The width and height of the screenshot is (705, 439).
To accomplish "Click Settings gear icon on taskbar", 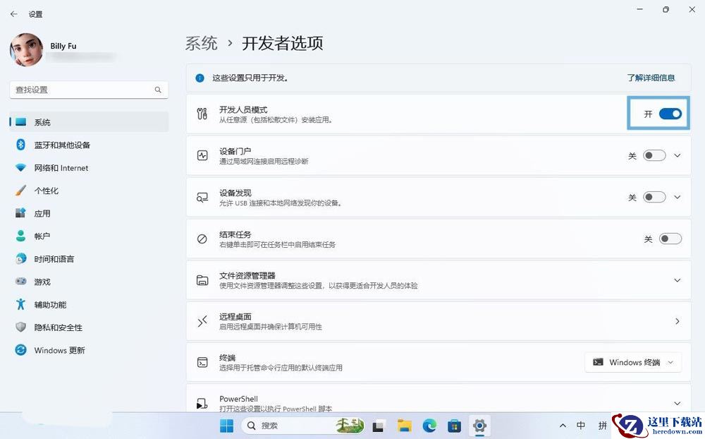I will pyautogui.click(x=479, y=426).
